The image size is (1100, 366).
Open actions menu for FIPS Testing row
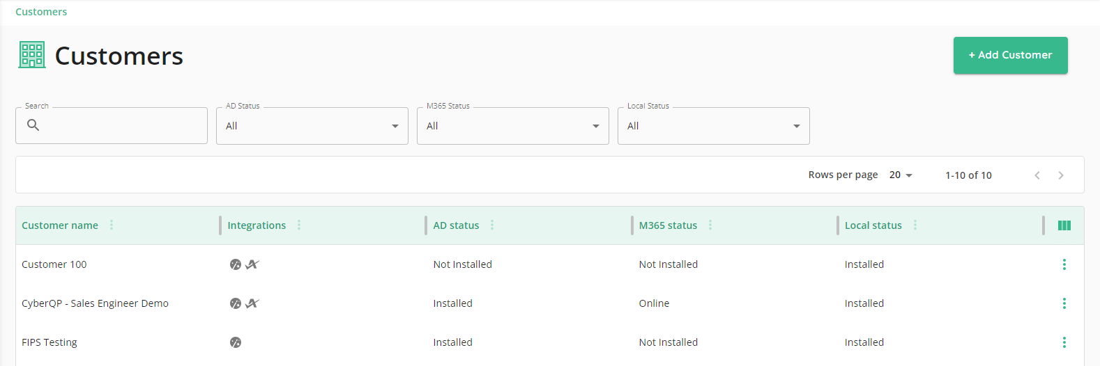coord(1064,342)
